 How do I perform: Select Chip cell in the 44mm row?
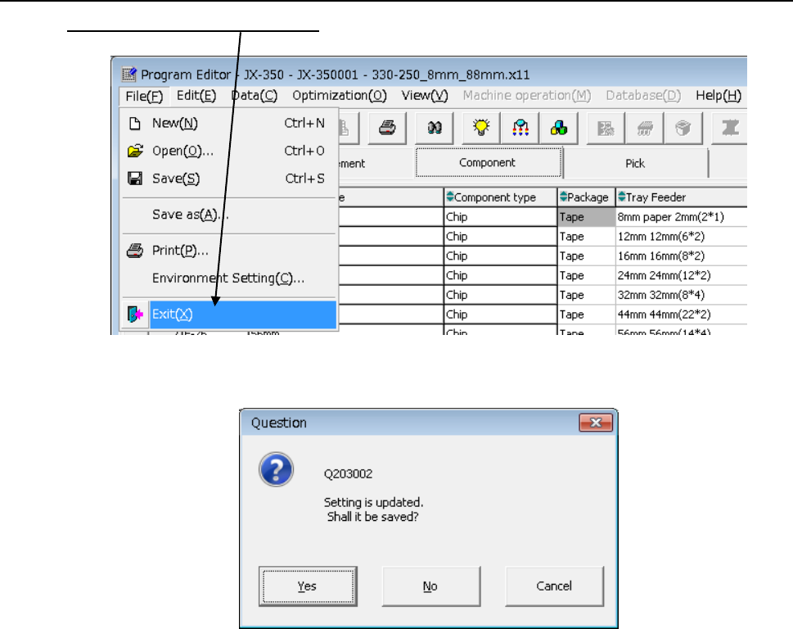tap(500, 314)
